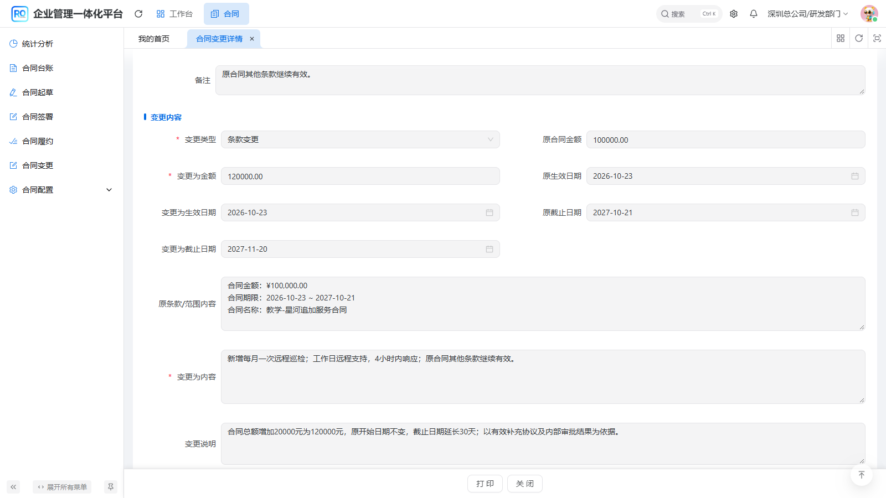Screen dimensions: 886x498
Task: Click the 变更为金额 field
Action: 360,176
